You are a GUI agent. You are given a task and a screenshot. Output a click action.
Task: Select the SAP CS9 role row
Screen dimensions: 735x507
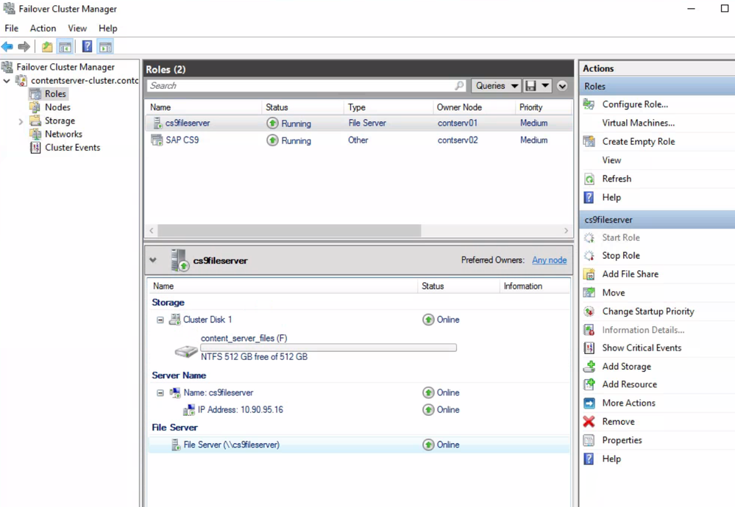tap(358, 140)
